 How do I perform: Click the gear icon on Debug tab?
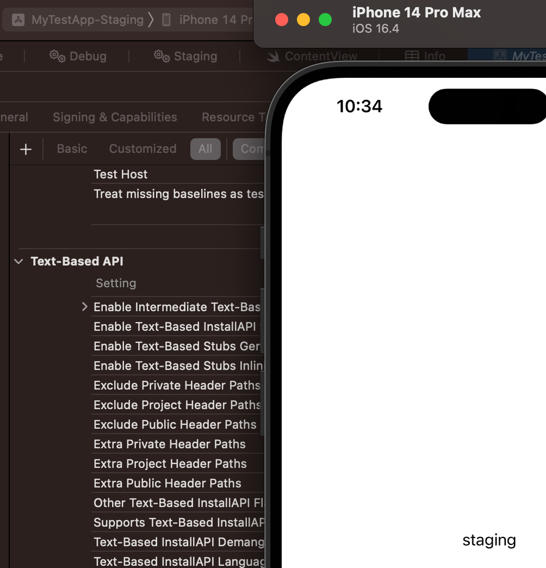tap(57, 56)
